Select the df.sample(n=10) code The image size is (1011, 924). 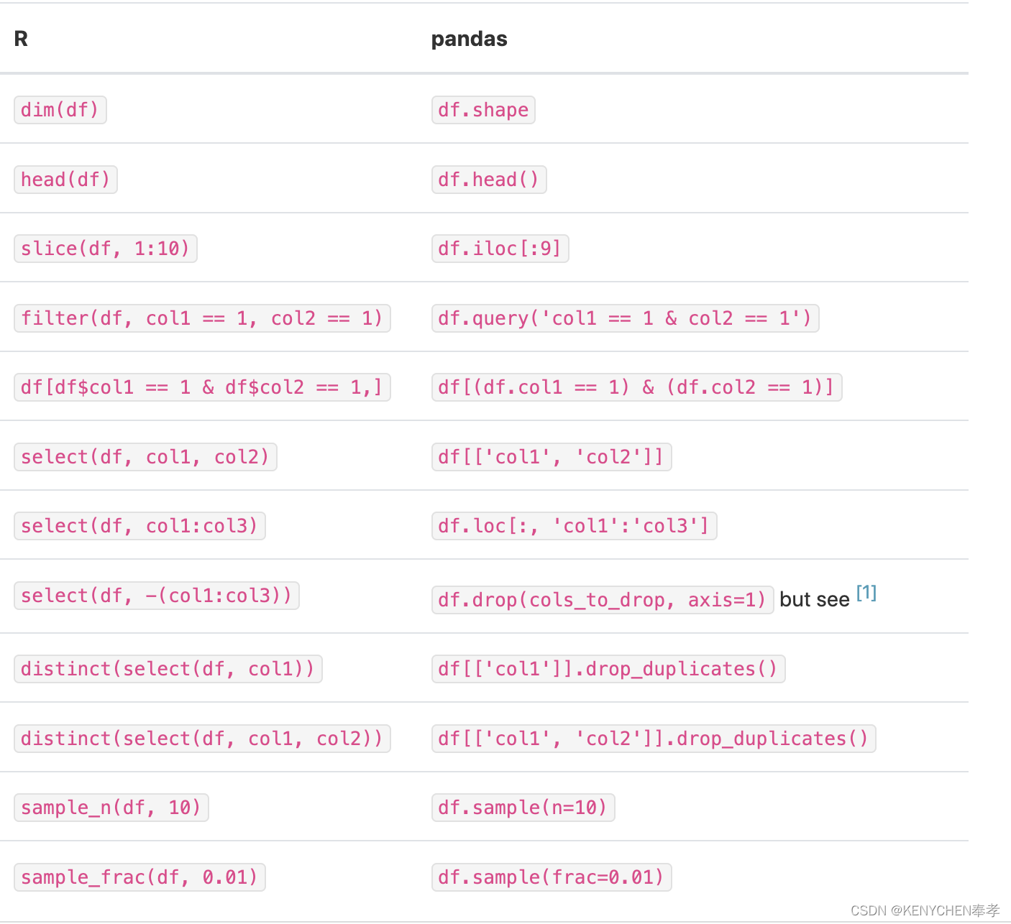(523, 808)
